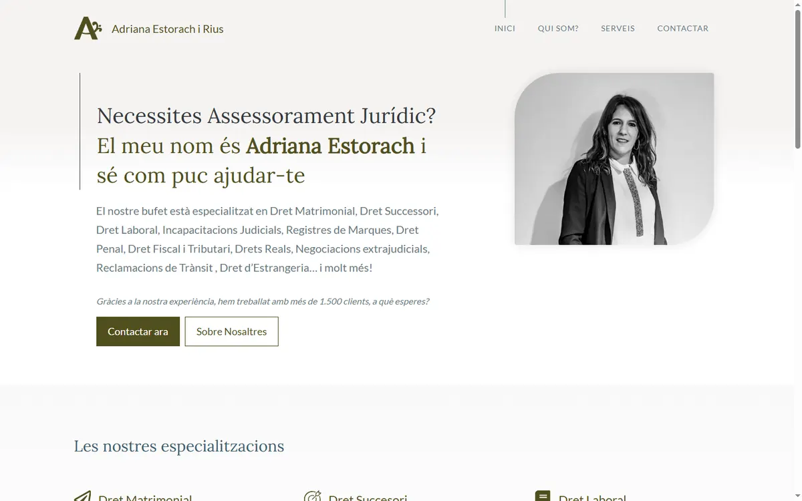Click the italic line mentioning 1.500 clients
This screenshot has height=501, width=802.
pos(263,301)
